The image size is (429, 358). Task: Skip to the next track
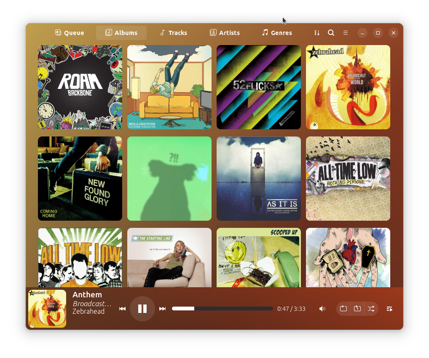coord(162,309)
